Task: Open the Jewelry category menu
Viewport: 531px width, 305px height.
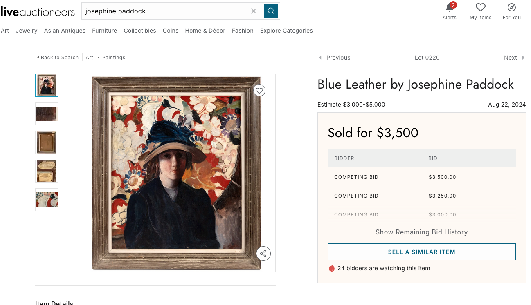Action: tap(27, 31)
